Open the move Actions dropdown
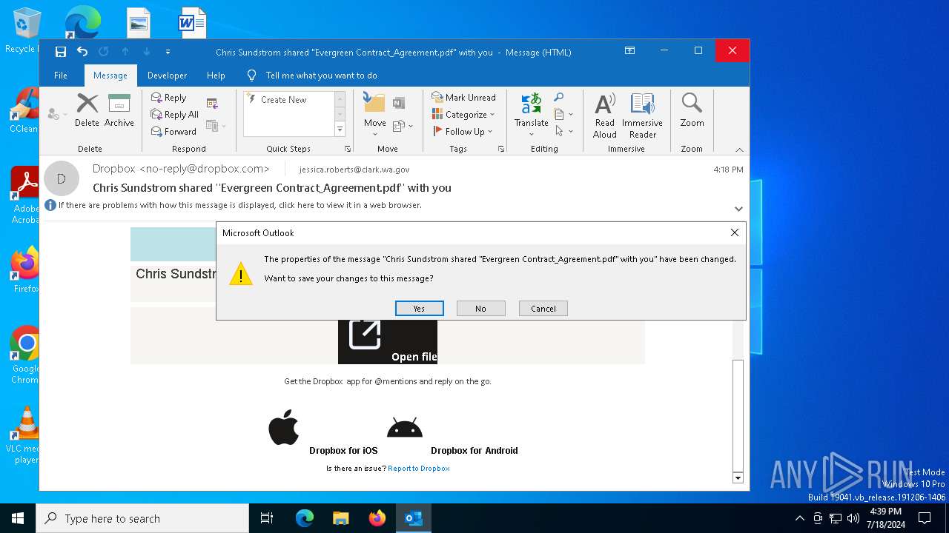 [x=402, y=126]
